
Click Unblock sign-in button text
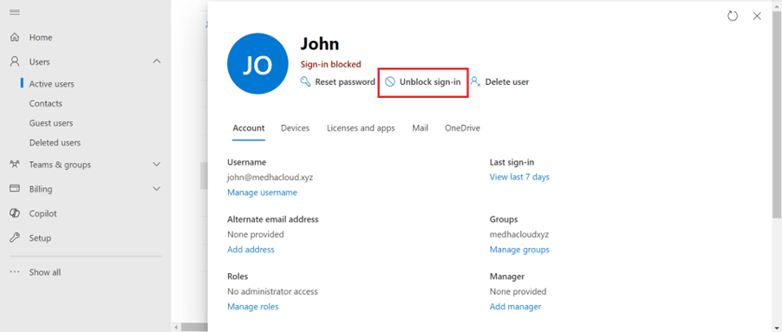430,81
